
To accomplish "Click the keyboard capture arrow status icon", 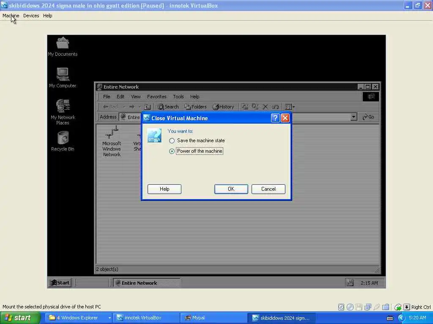I will pos(406,307).
